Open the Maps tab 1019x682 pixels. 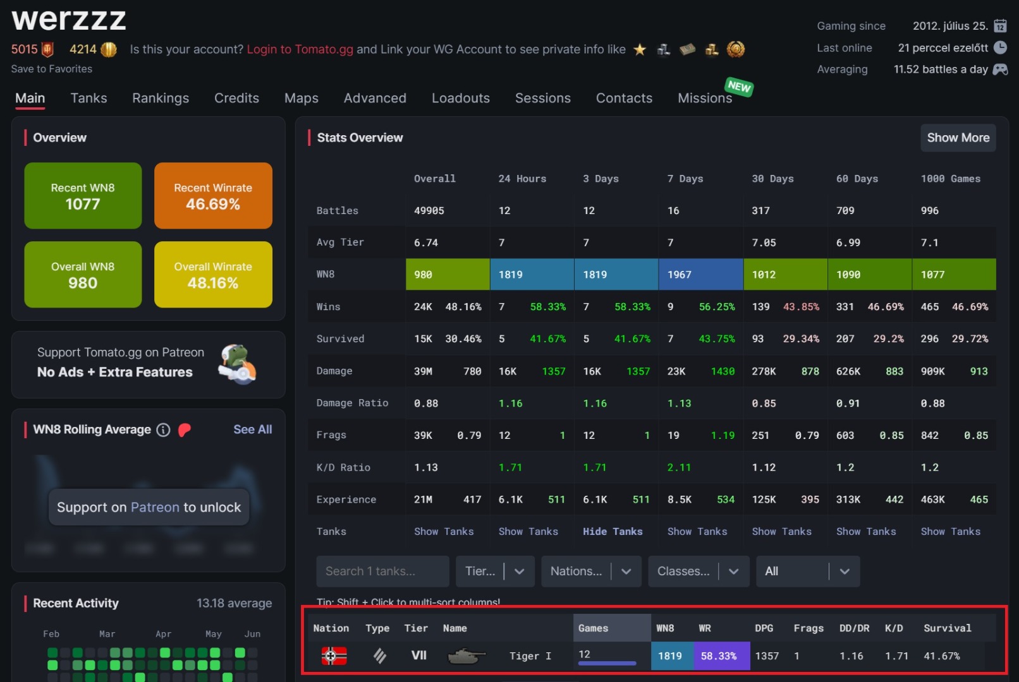(302, 98)
